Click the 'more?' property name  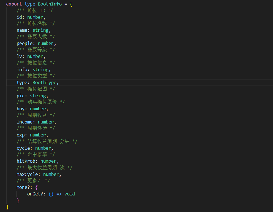tap(23, 187)
